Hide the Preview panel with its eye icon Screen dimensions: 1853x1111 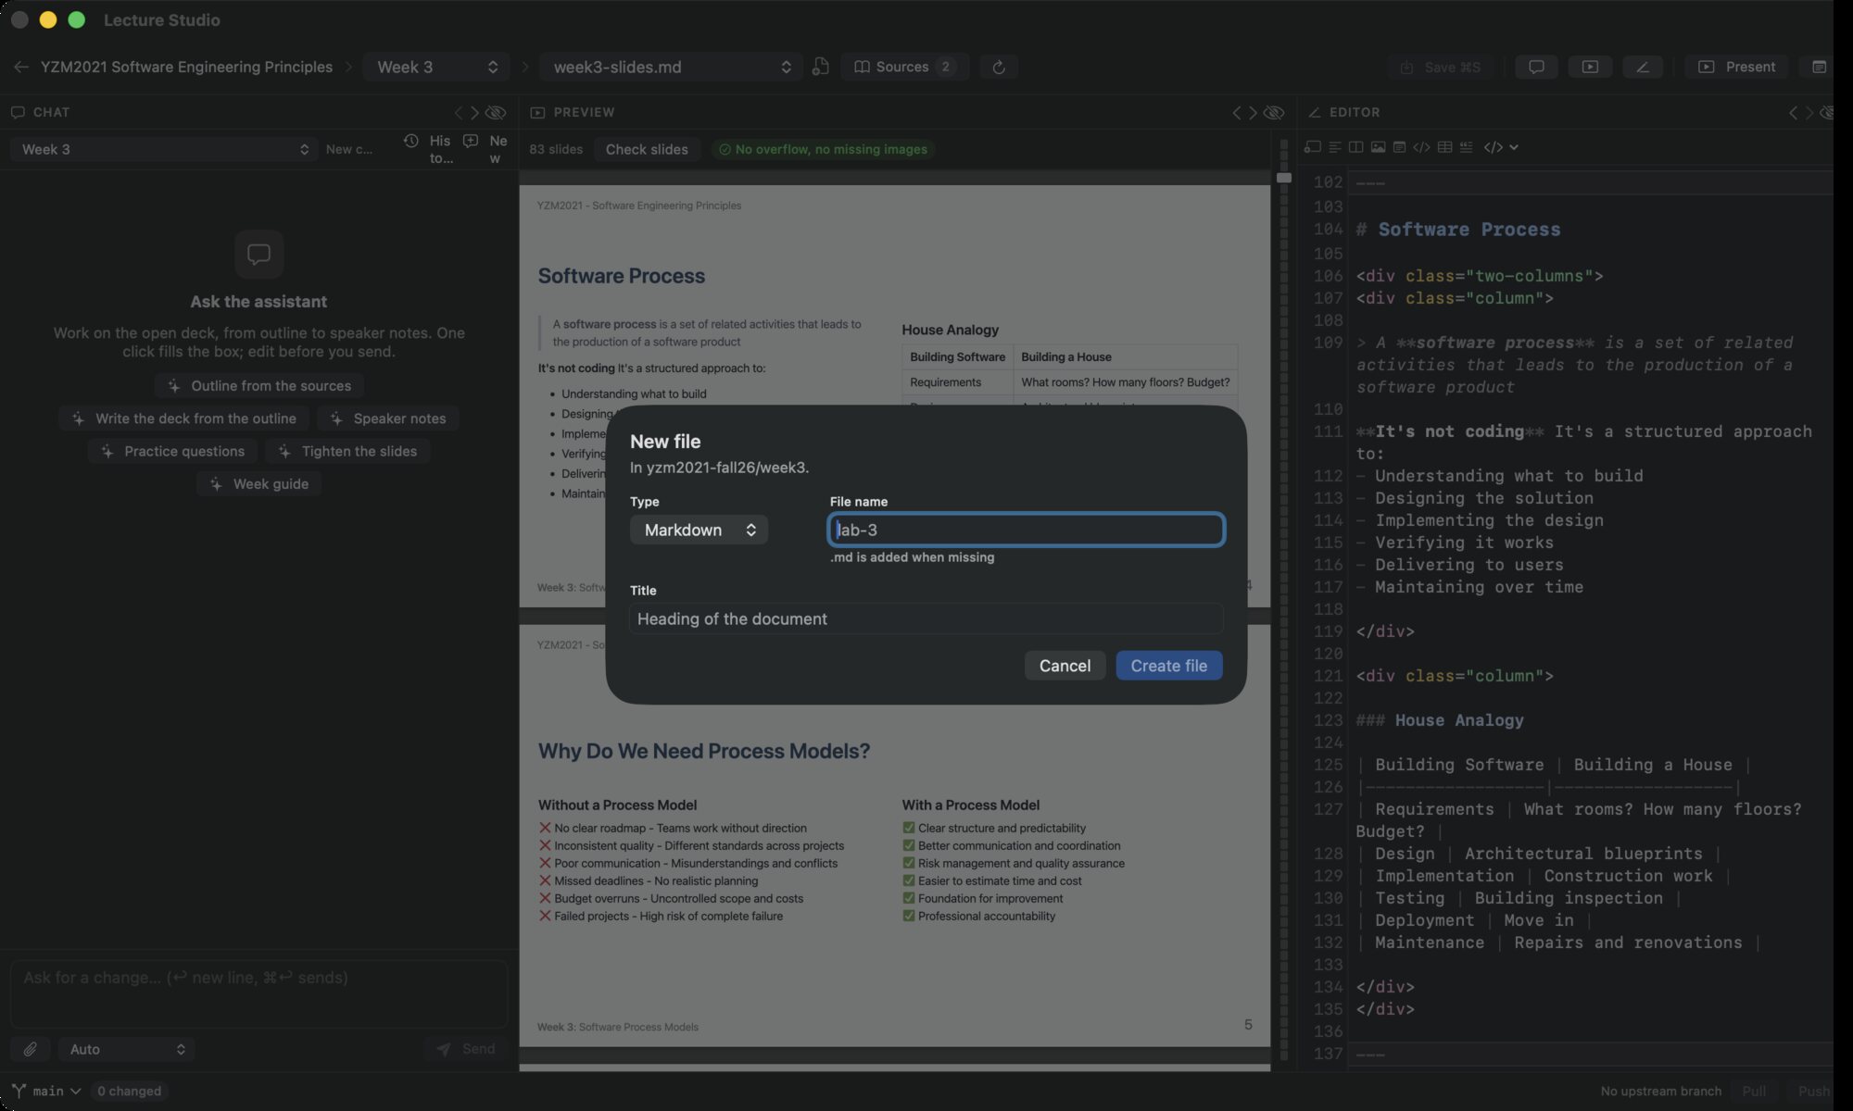(1275, 112)
